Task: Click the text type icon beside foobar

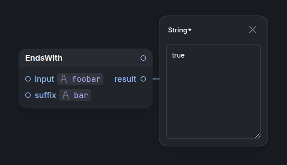Action: 63,79
